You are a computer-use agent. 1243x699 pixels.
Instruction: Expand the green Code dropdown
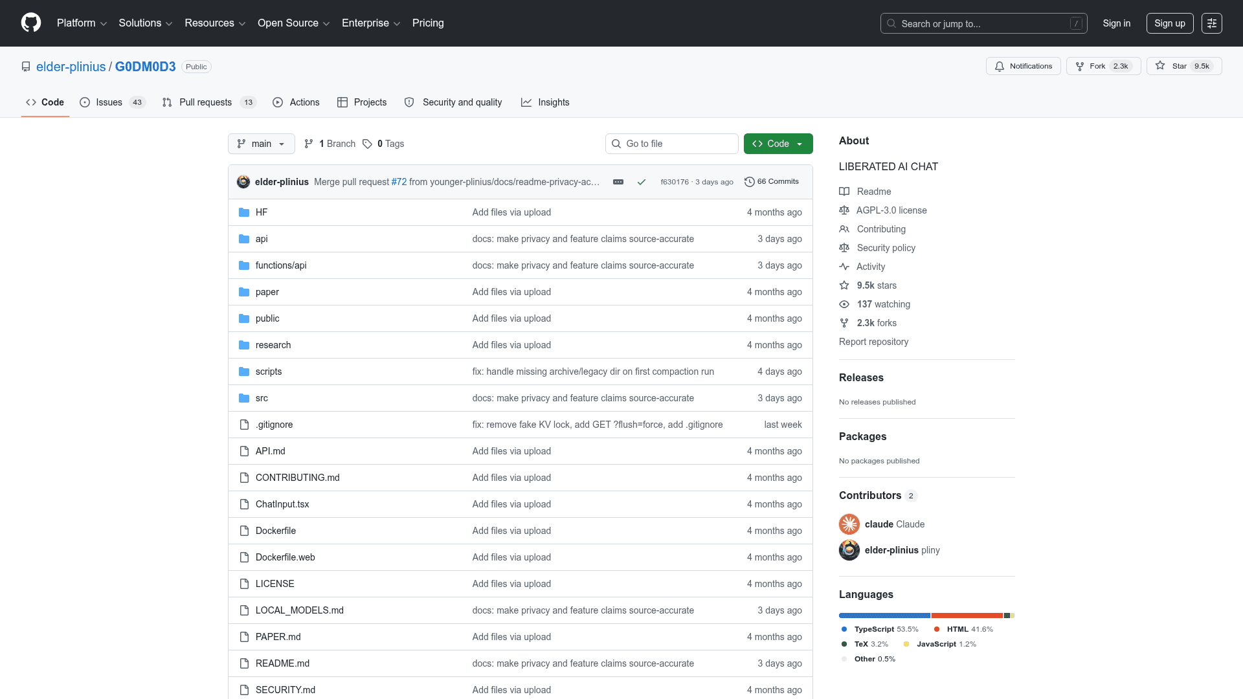[x=778, y=144]
